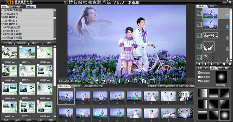Open 合成(0/0) tab

click(76, 86)
